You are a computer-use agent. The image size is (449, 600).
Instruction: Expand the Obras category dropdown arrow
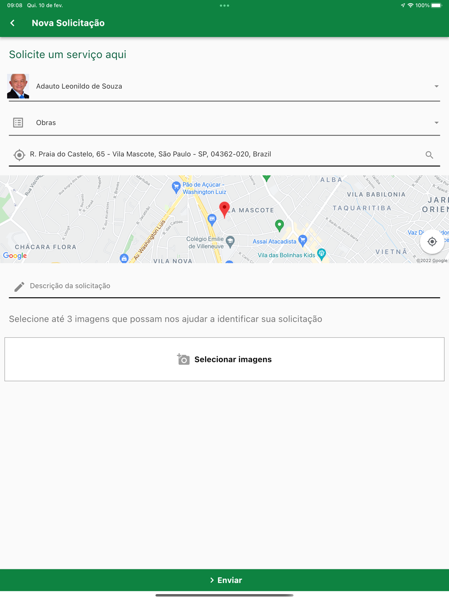tap(436, 123)
